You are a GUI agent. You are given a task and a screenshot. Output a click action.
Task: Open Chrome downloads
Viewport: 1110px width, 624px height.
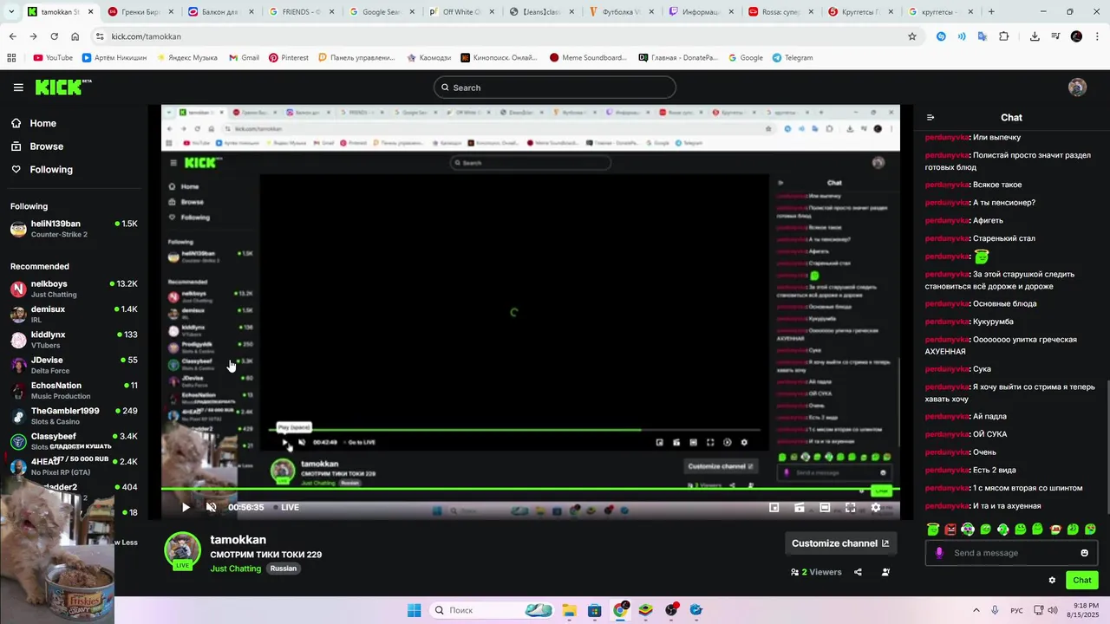tap(1035, 36)
